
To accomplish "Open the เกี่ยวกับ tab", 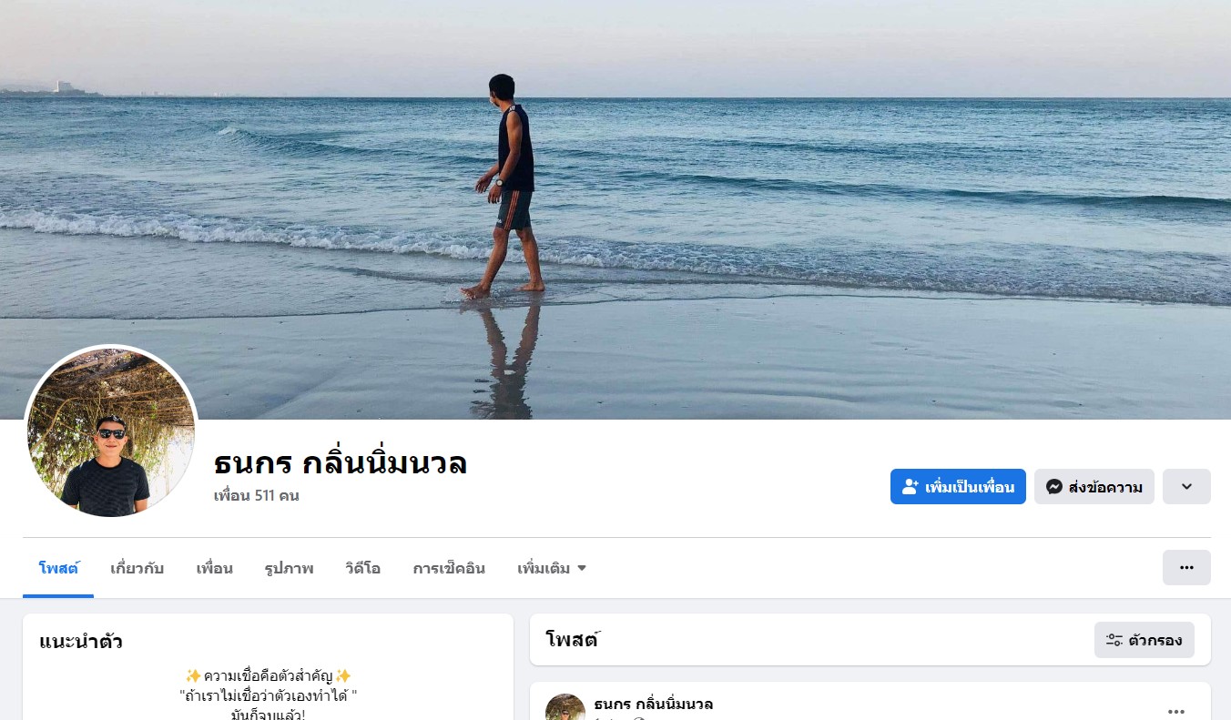I will pyautogui.click(x=137, y=568).
